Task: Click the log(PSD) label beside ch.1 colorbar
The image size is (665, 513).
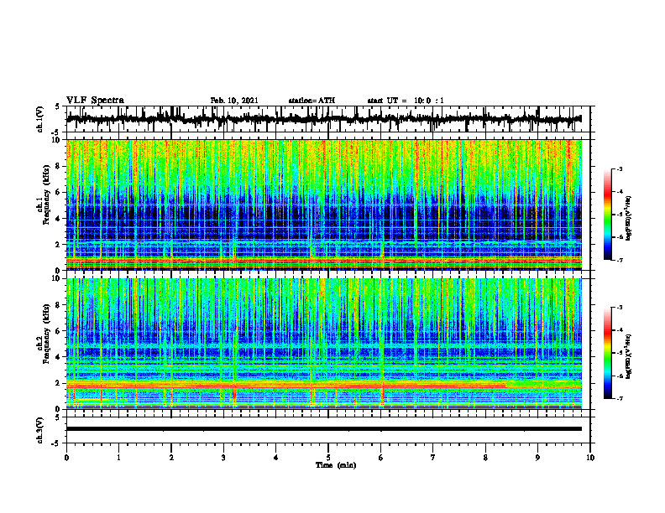Action: (x=629, y=219)
